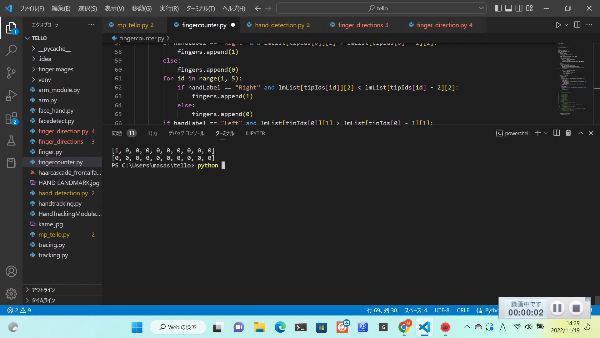Screen dimensions: 600x338
Task: Switch to the hand_detection.py editor tab
Action: [x=282, y=25]
